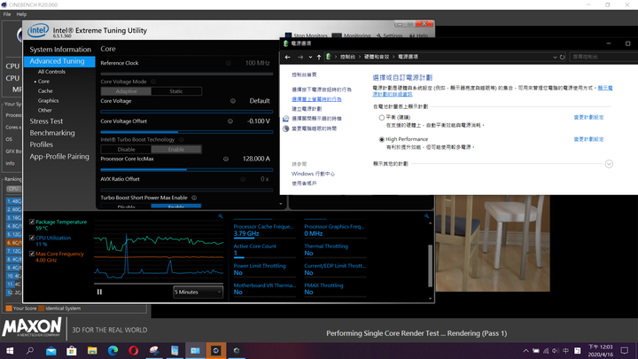This screenshot has height=359, width=638.
Task: Go back in Power Options window
Action: coord(288,57)
